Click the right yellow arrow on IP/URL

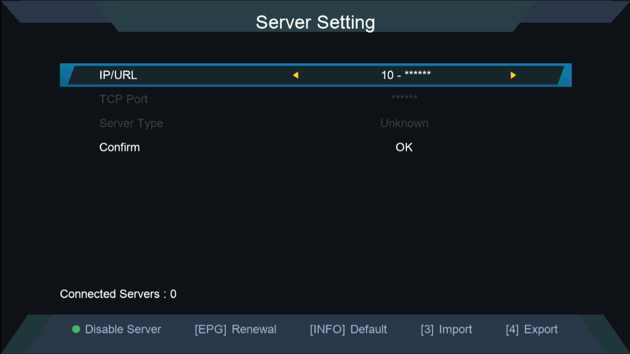tap(513, 75)
